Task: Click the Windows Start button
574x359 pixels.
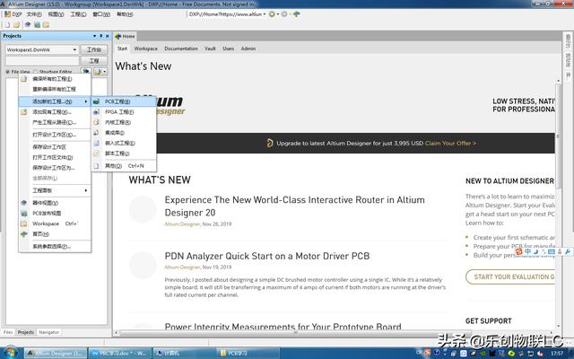Action: point(10,353)
